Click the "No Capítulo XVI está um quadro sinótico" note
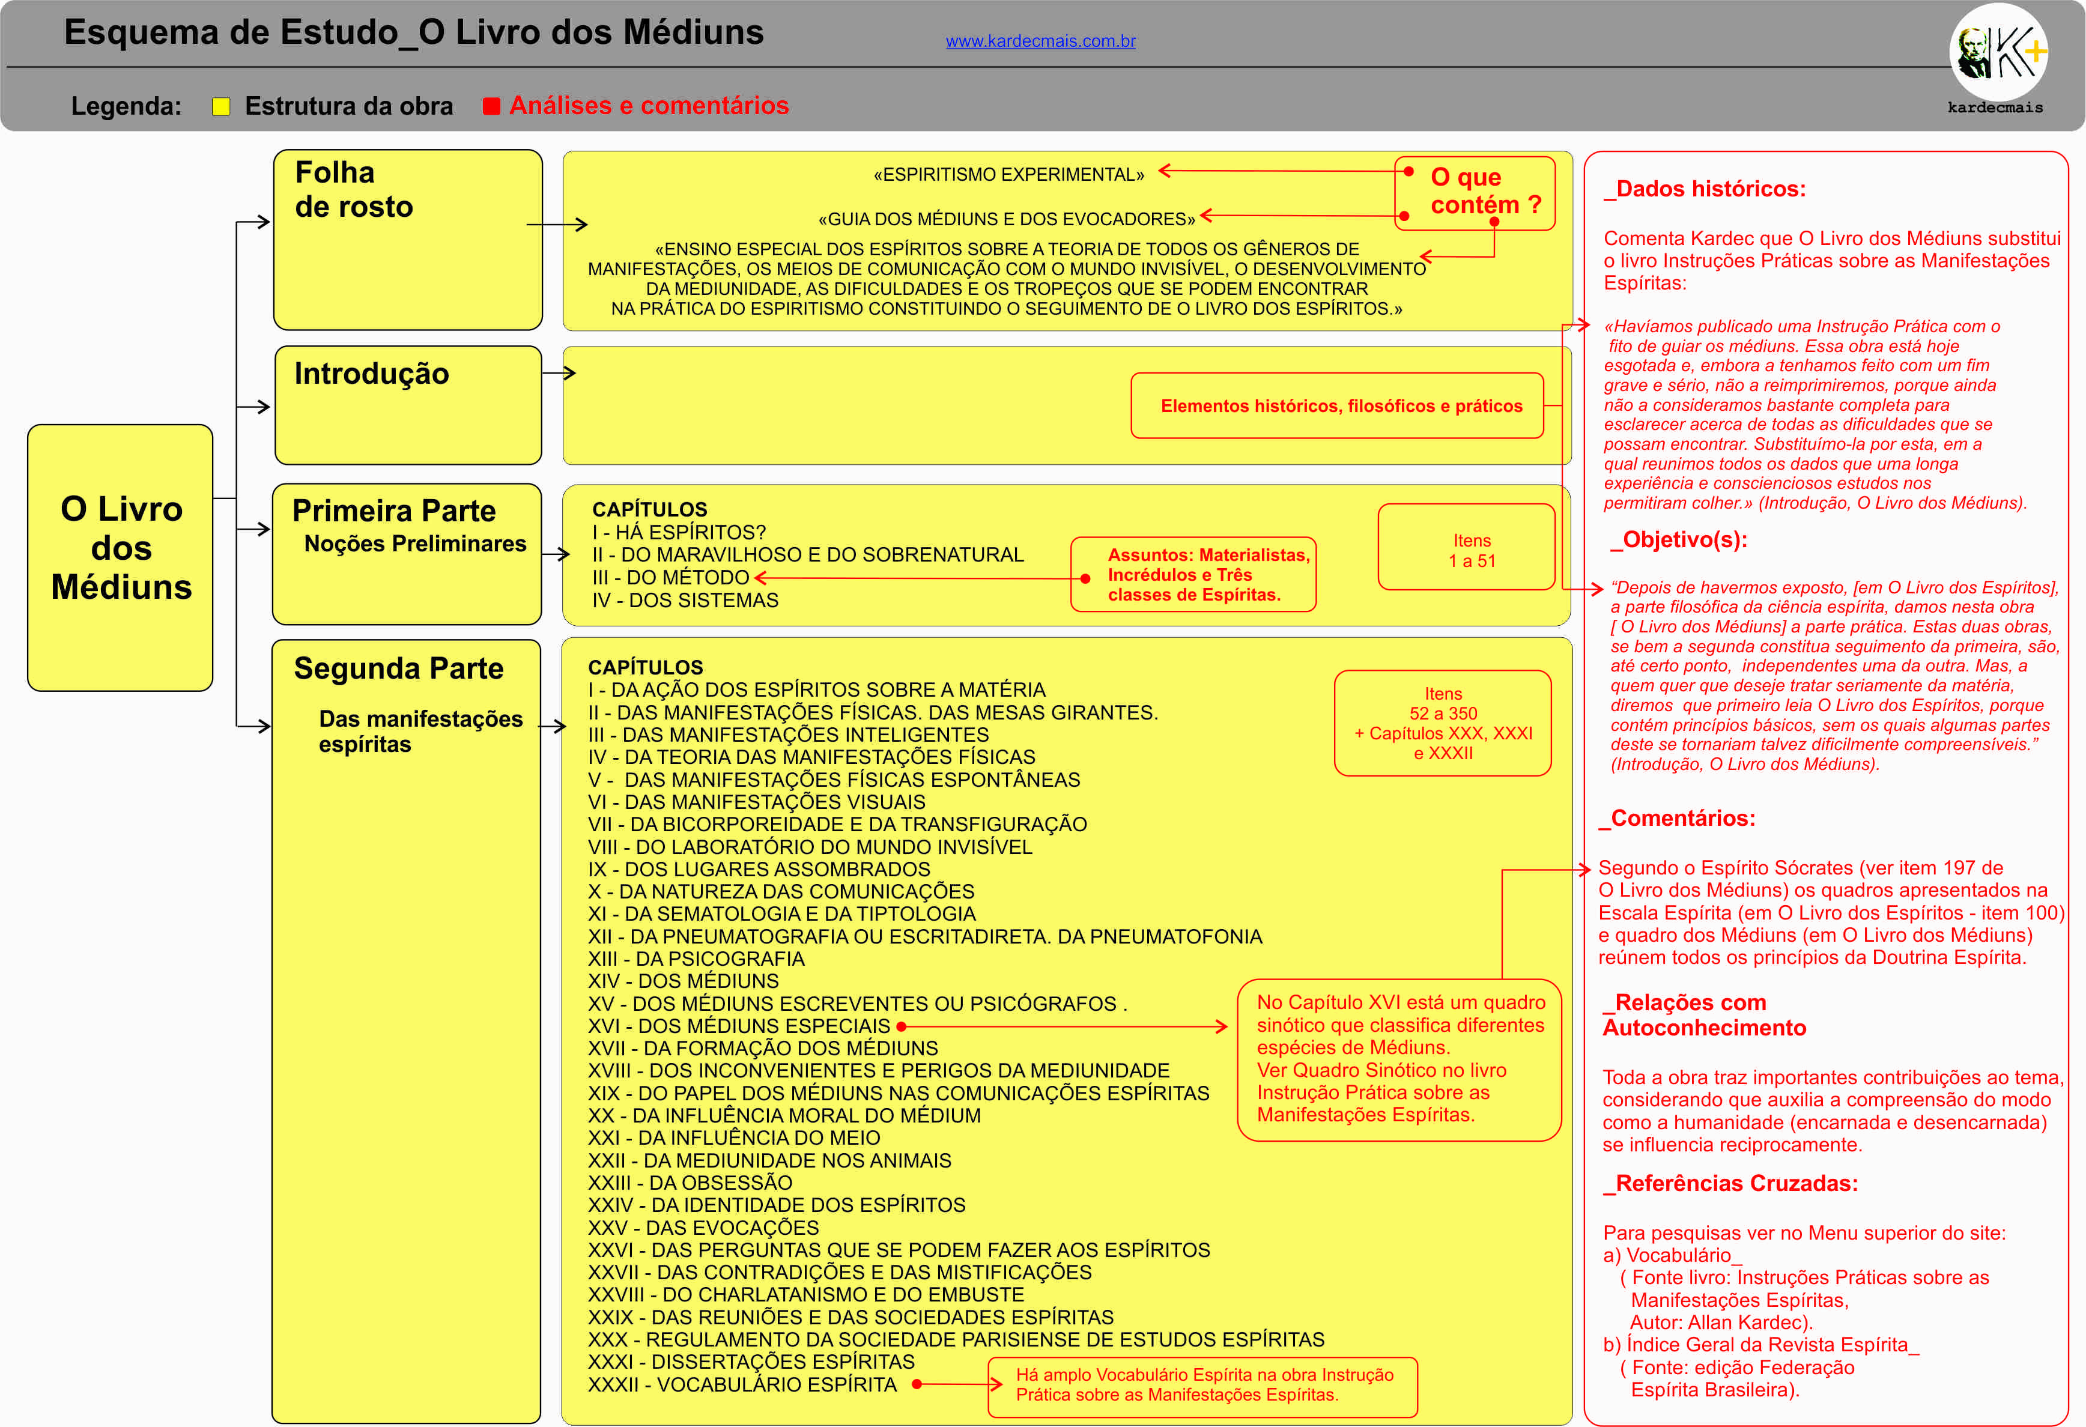2086x1427 pixels. [1399, 1059]
